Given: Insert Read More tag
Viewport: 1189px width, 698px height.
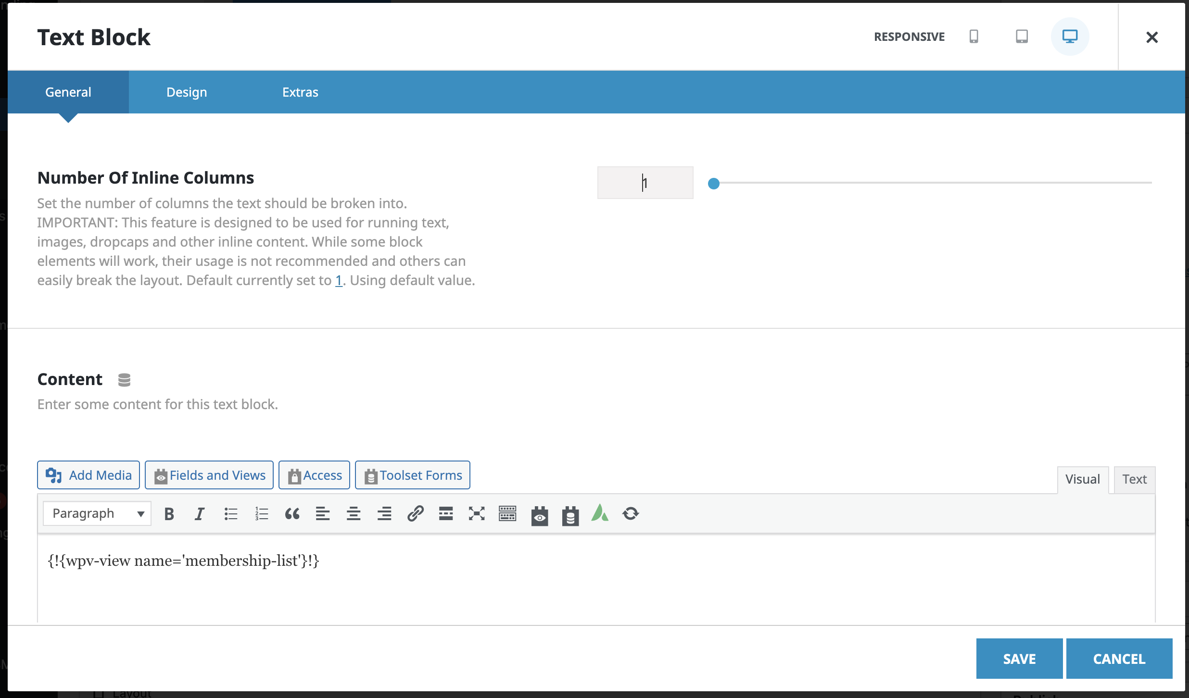Looking at the screenshot, I should click(x=446, y=514).
